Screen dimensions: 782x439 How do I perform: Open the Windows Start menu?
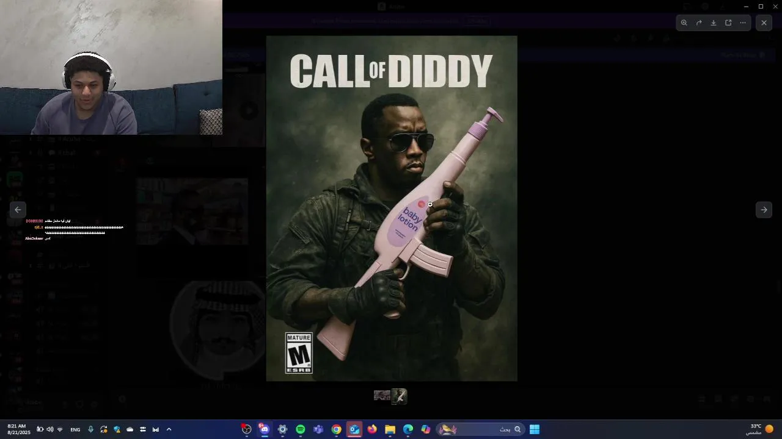535,429
